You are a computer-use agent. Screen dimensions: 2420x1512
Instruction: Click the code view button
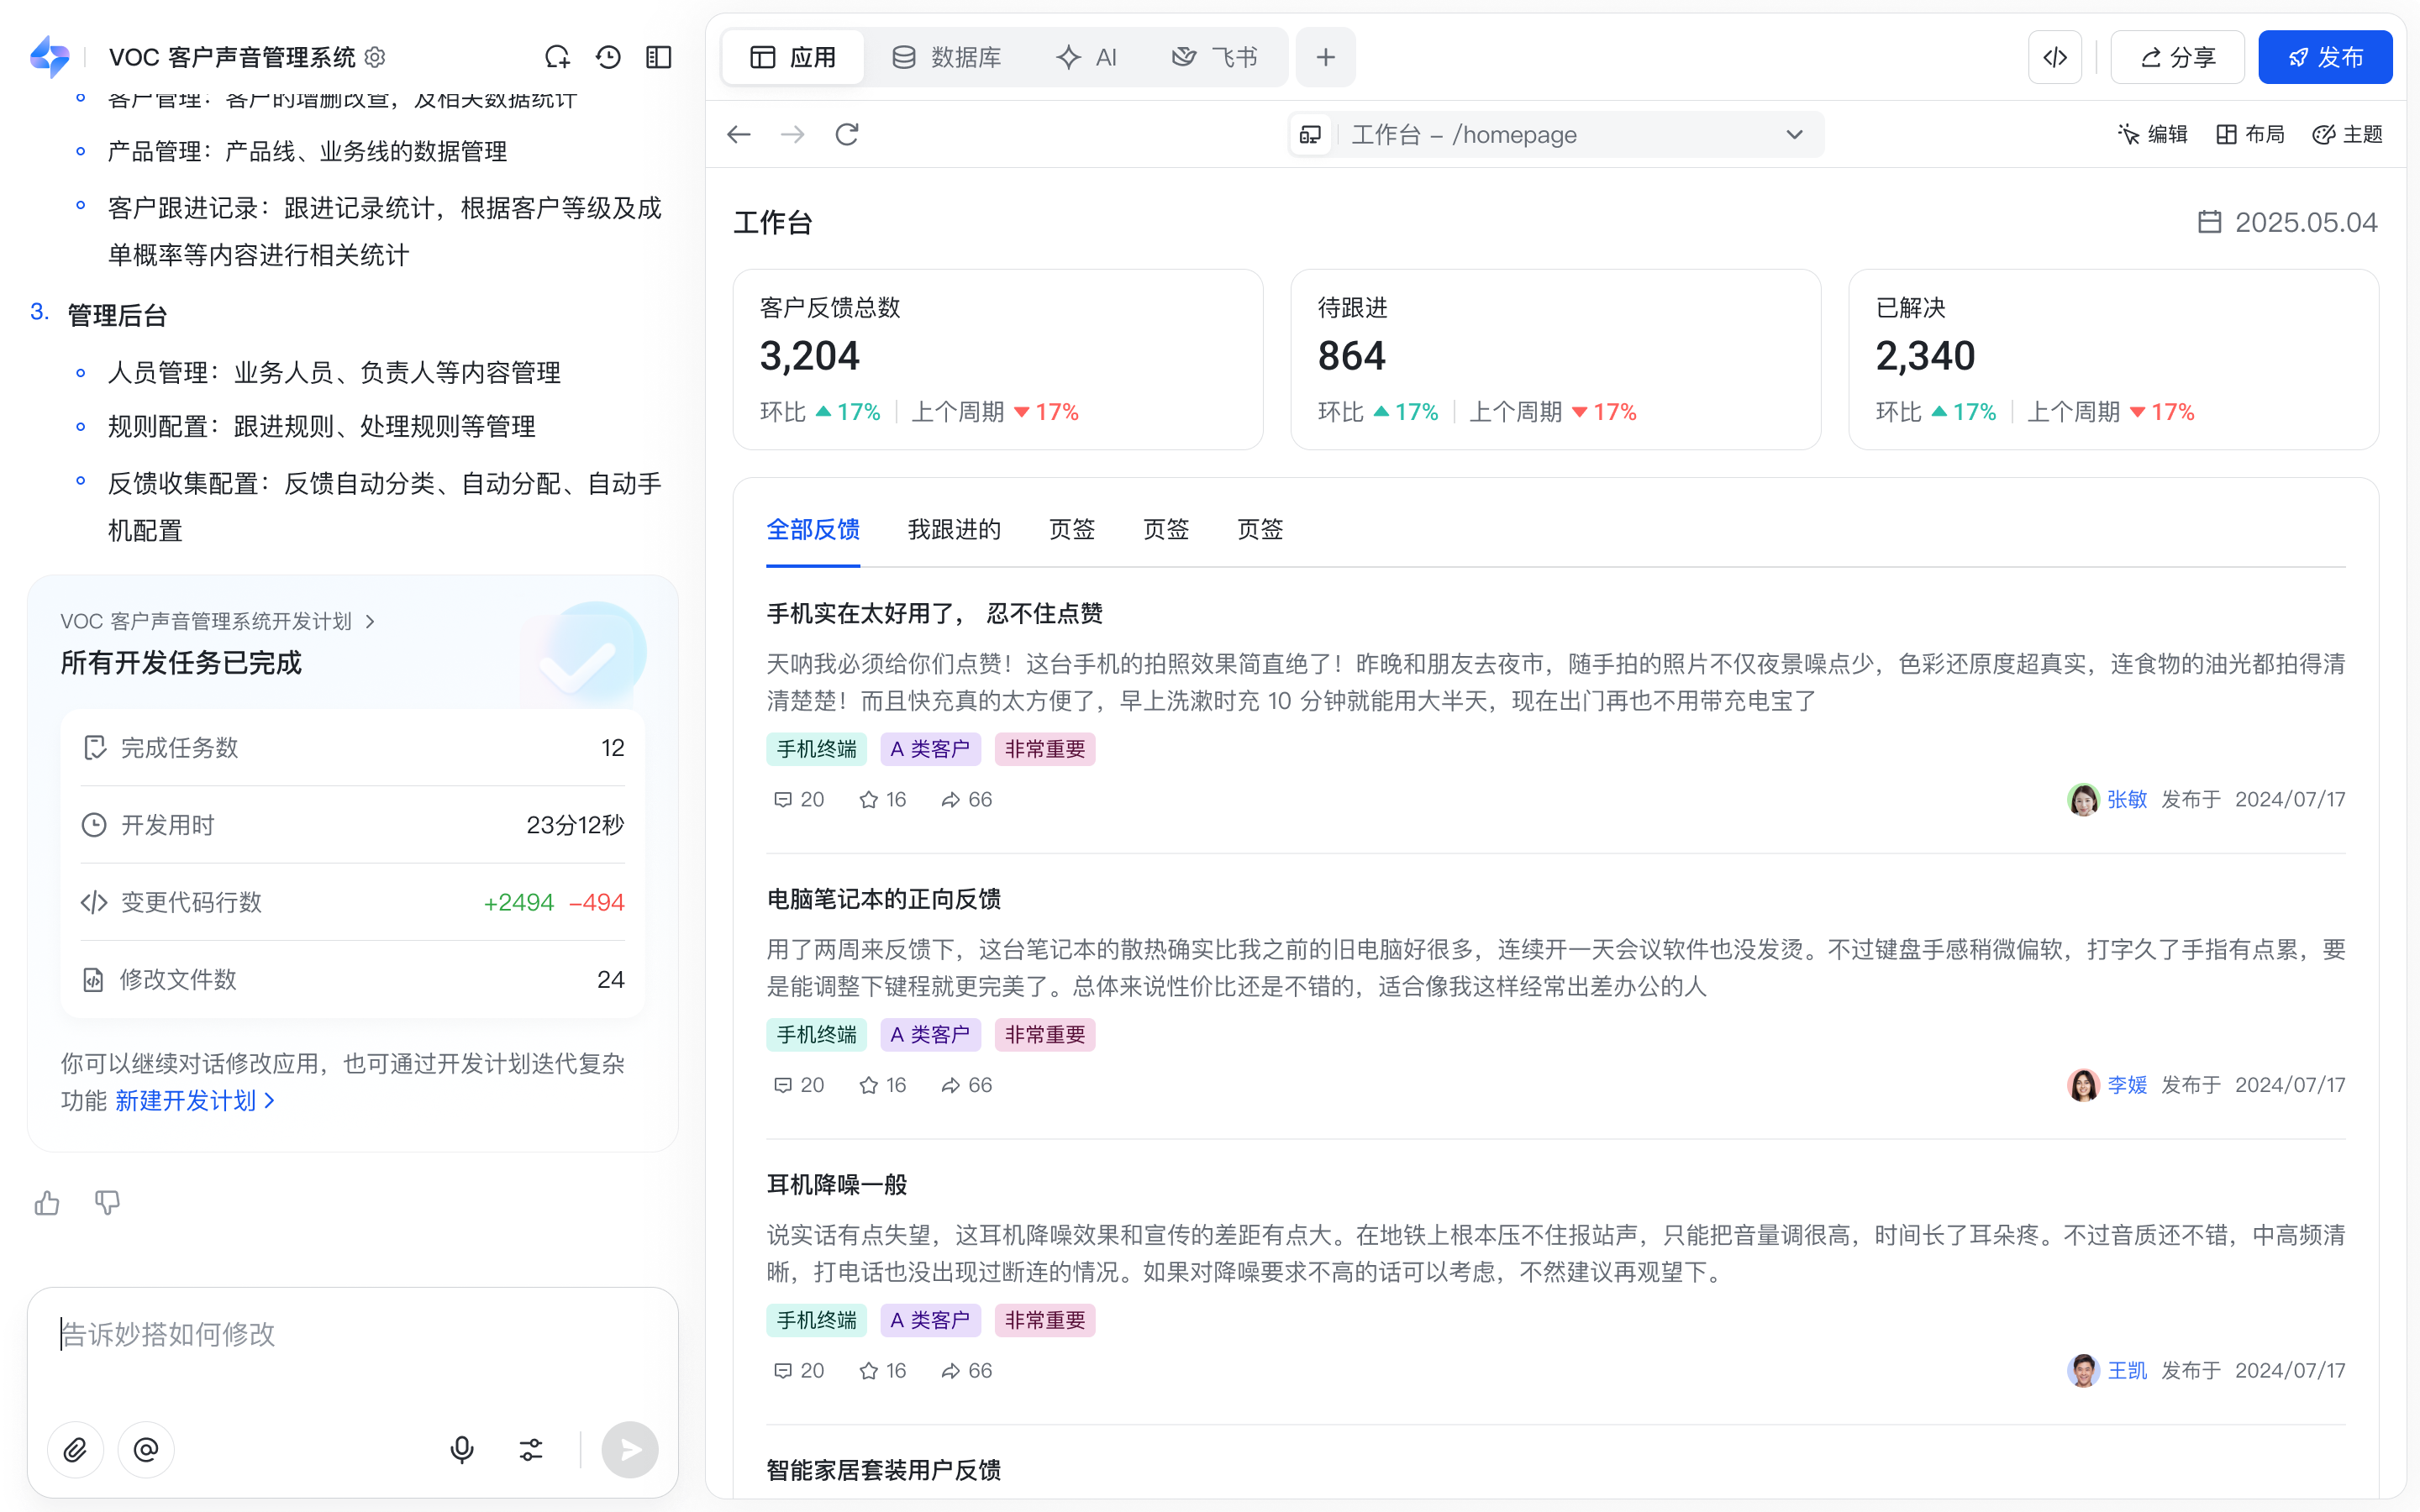[x=2054, y=57]
